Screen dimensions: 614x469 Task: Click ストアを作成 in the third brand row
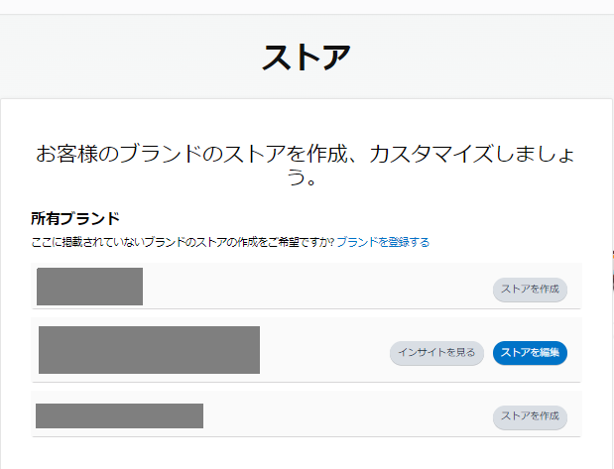pyautogui.click(x=530, y=416)
